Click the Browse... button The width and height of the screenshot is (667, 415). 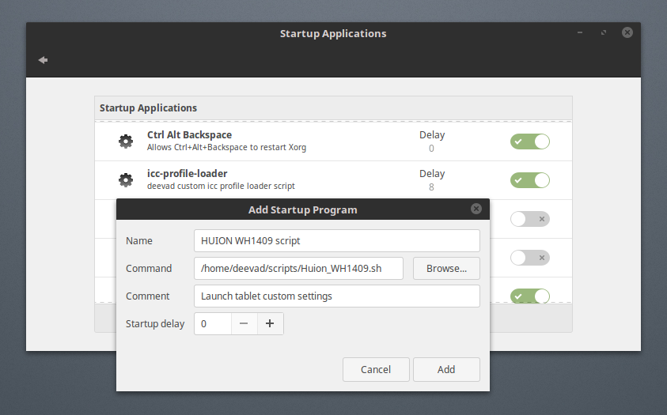[446, 268]
